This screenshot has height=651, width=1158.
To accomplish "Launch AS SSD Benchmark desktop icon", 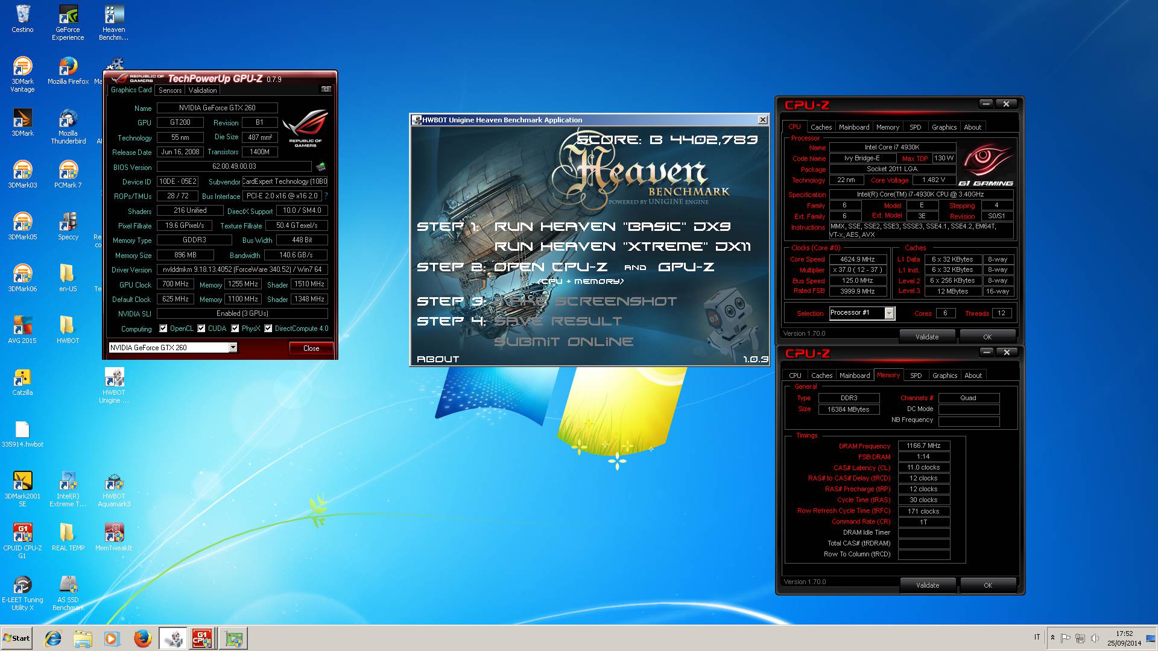I will click(x=68, y=593).
